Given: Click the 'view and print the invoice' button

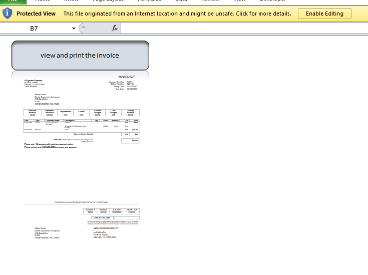Looking at the screenshot, I should click(x=80, y=56).
